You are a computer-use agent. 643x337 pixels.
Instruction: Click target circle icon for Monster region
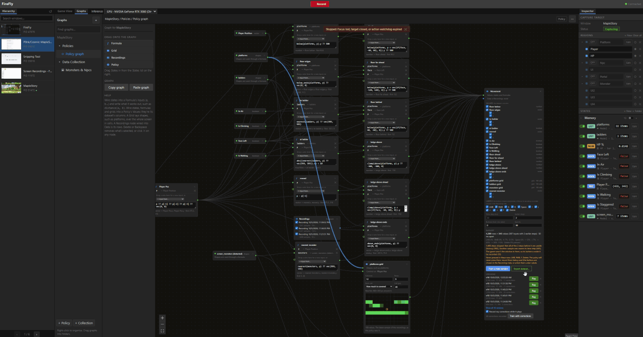point(635,84)
